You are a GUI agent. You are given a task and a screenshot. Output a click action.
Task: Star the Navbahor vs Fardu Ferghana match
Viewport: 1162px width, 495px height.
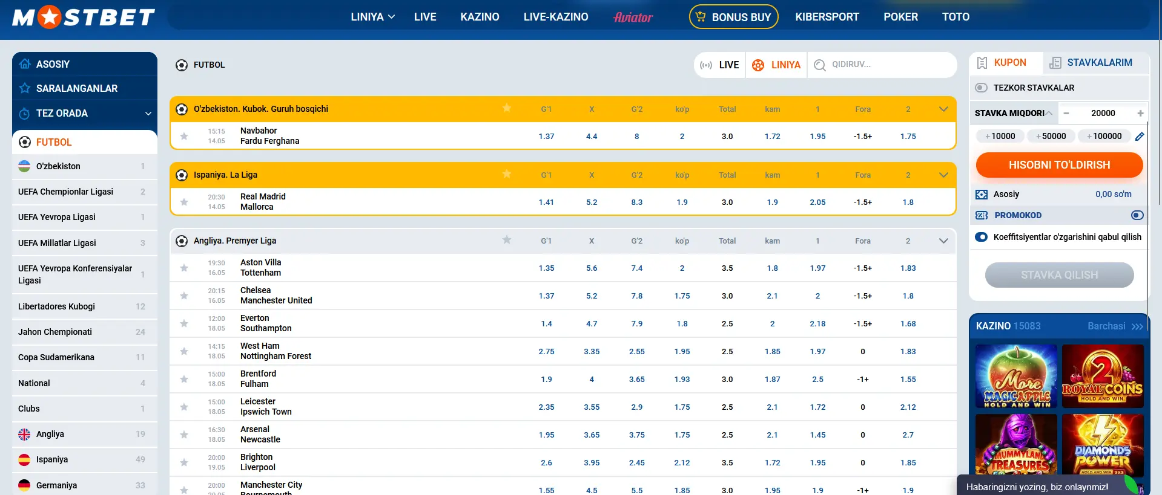[x=184, y=136]
